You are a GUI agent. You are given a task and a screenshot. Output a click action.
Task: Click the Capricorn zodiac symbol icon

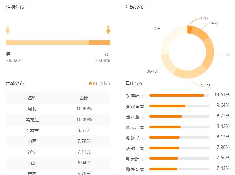click(x=128, y=96)
